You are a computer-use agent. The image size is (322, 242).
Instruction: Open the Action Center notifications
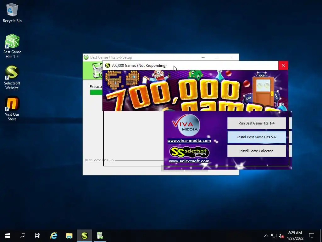click(x=312, y=236)
